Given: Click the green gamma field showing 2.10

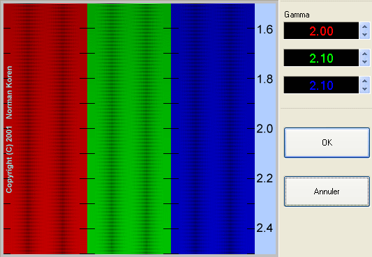Looking at the screenshot, I should pyautogui.click(x=321, y=58).
